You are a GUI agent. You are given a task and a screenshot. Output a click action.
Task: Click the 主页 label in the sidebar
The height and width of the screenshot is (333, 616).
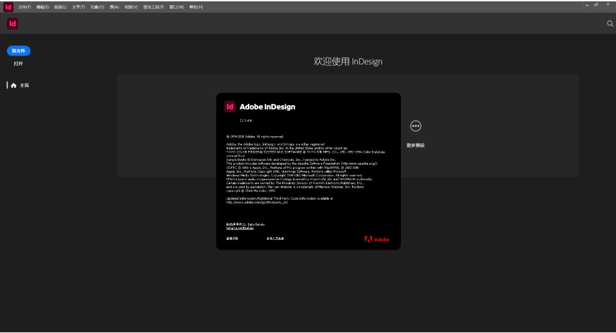(x=24, y=85)
